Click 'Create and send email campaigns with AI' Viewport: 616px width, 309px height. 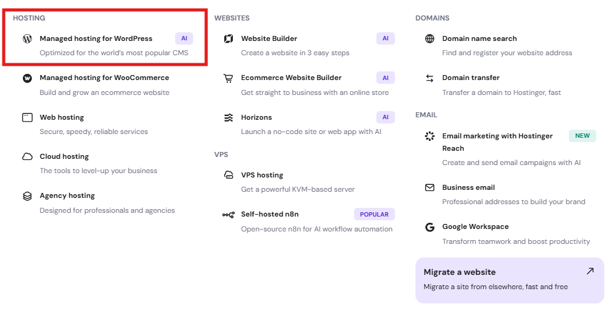click(x=511, y=163)
